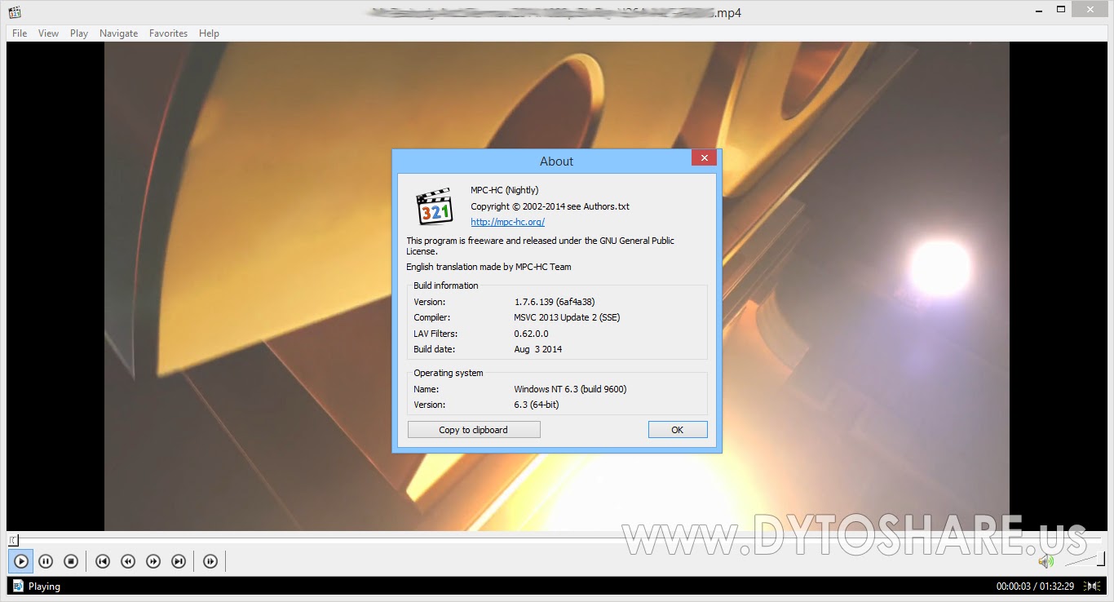
Task: Click the 321 clapperboard logo in About
Action: click(434, 206)
